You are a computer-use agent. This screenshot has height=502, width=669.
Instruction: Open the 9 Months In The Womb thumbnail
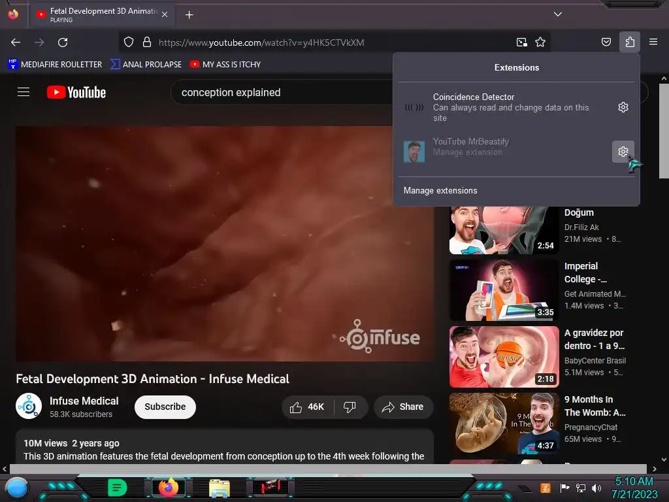(x=504, y=424)
